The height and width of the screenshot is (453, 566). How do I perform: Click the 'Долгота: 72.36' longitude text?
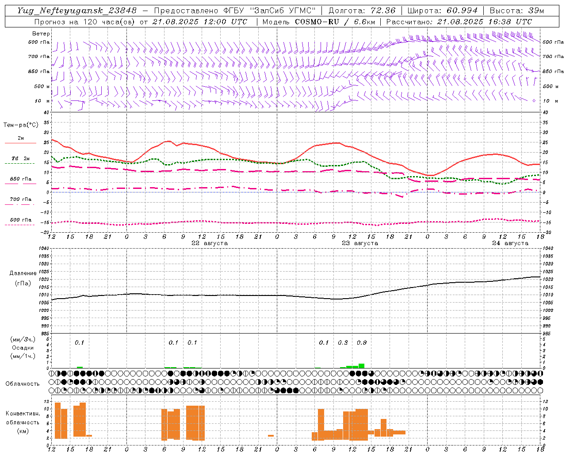(362, 11)
